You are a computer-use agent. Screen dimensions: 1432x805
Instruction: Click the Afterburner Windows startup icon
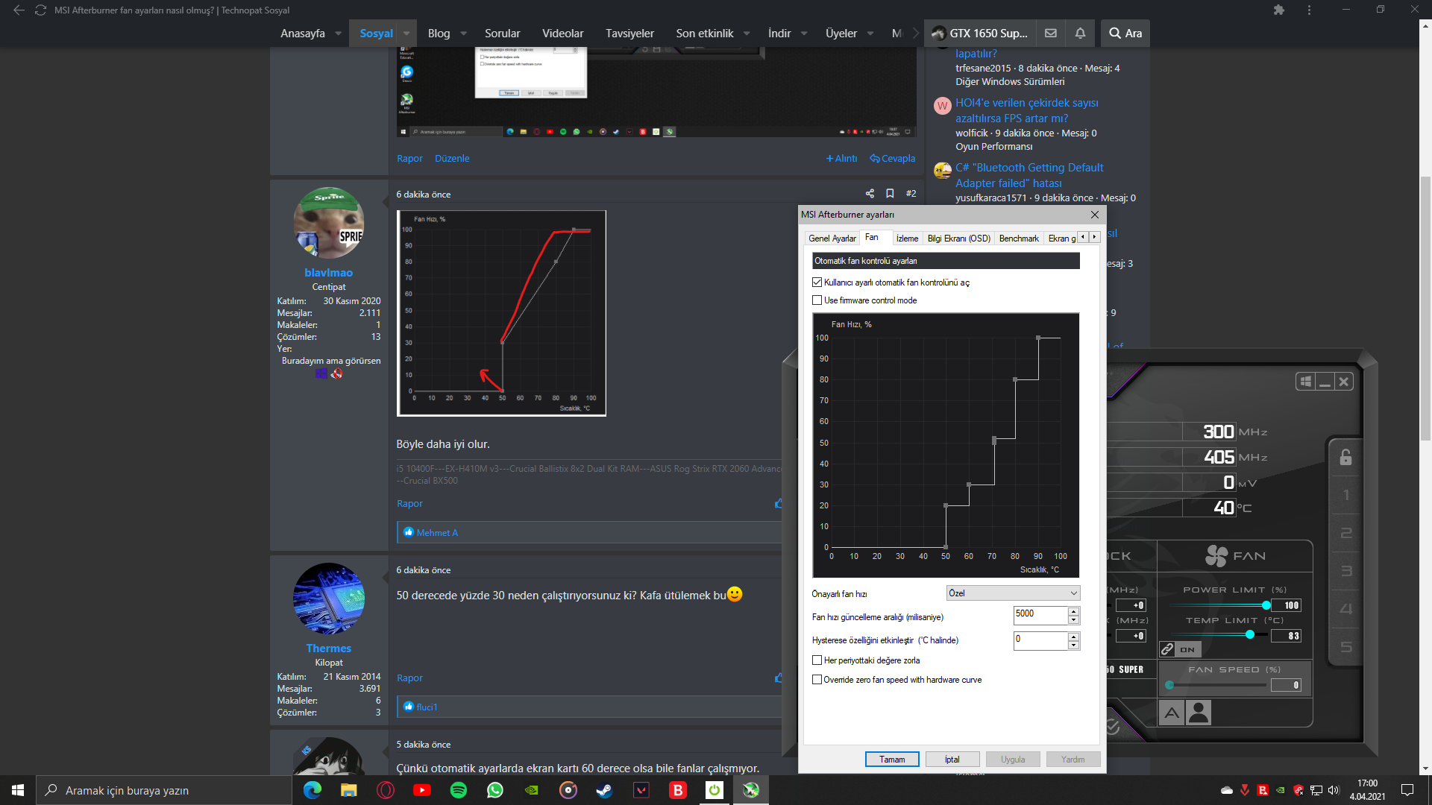coord(1305,382)
